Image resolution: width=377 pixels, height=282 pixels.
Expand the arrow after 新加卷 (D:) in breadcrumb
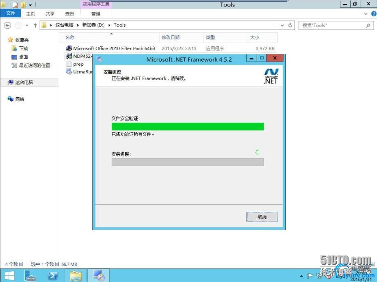point(109,25)
